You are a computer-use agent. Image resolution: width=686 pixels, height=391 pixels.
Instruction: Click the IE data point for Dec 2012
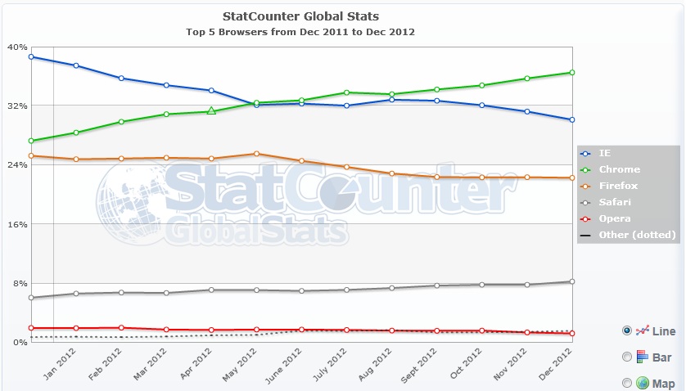tap(571, 119)
